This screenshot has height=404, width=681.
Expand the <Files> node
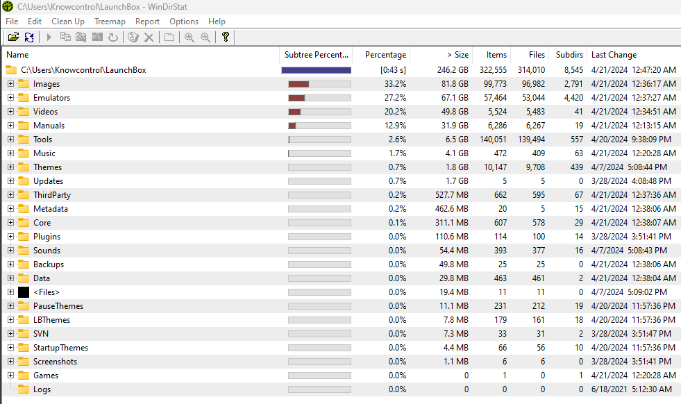click(11, 292)
